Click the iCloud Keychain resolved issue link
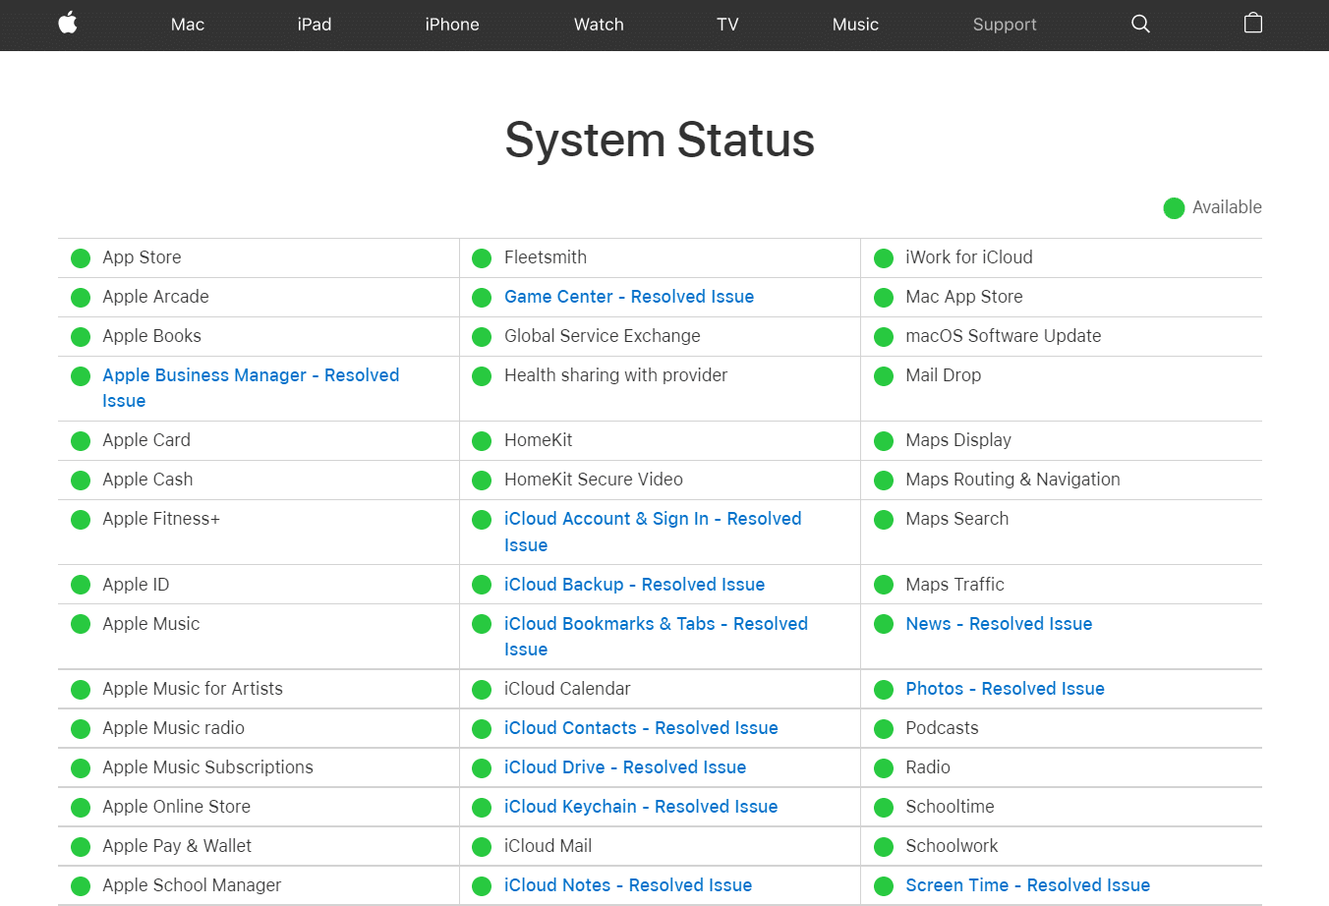Viewport: 1329px width, 906px height. [641, 807]
